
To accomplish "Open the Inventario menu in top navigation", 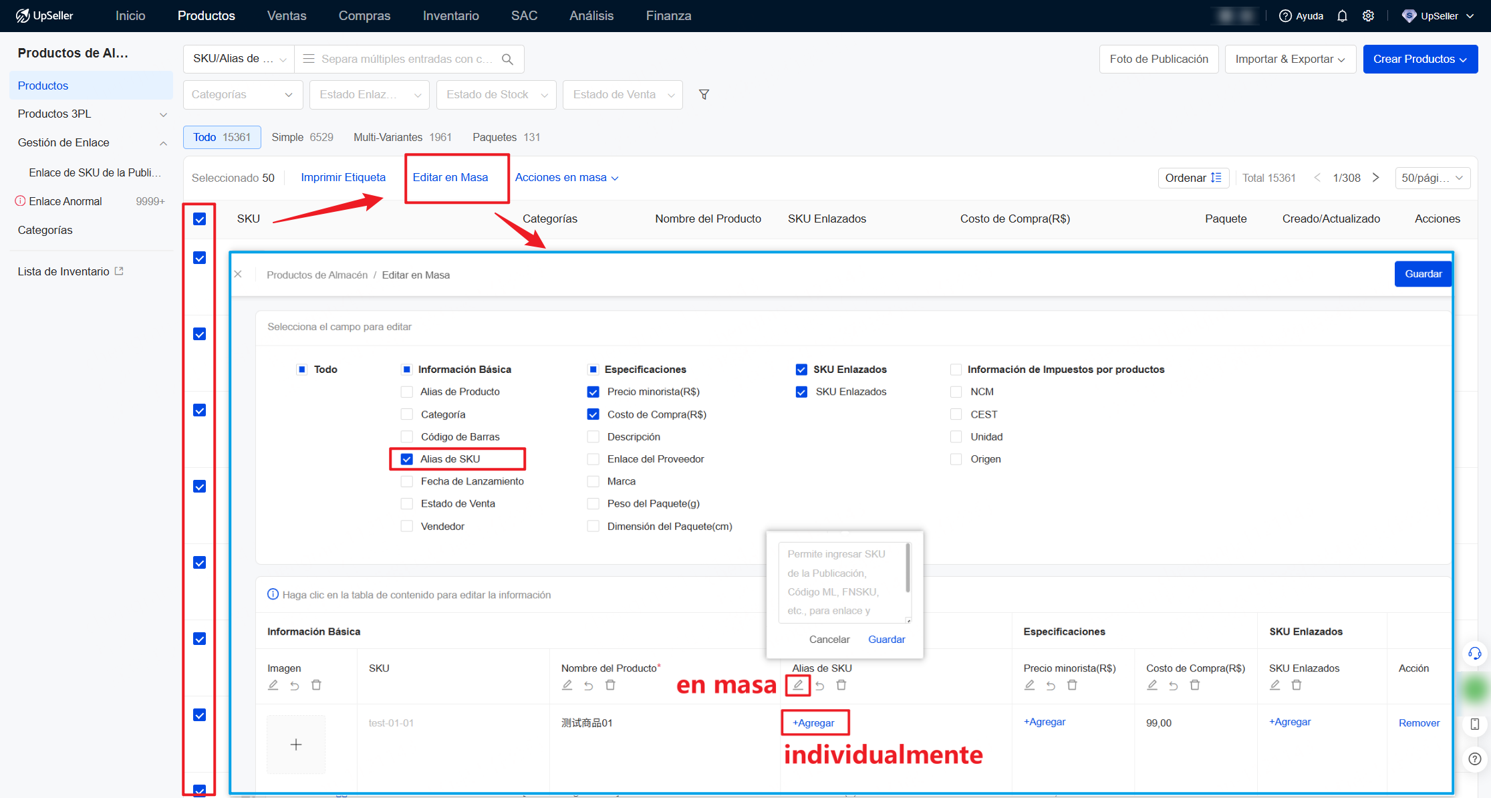I will coord(450,15).
